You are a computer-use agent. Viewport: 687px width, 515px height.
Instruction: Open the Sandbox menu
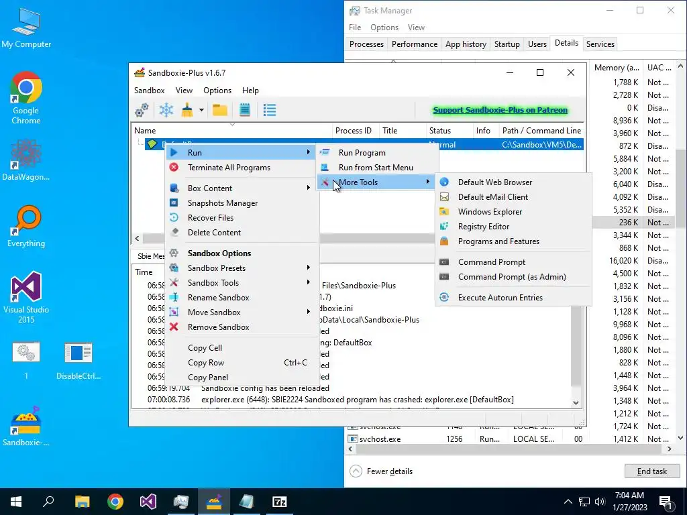(150, 91)
